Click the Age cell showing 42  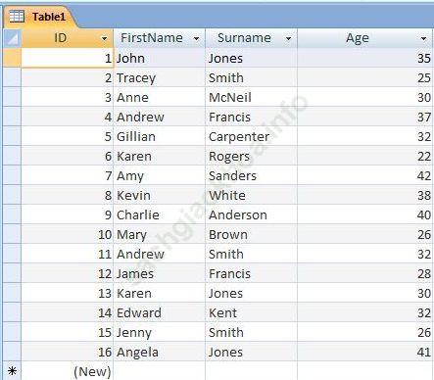click(x=365, y=175)
